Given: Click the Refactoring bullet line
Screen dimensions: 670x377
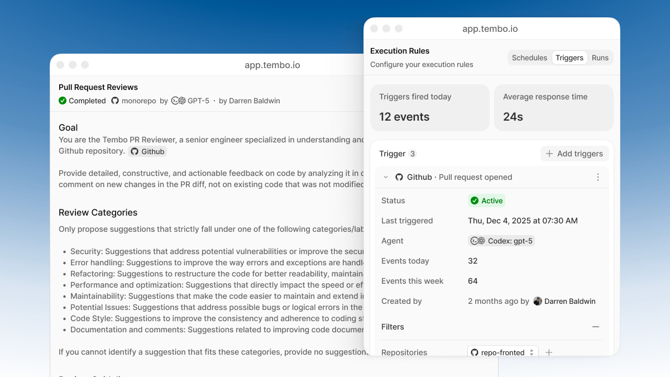Looking at the screenshot, I should pos(217,274).
